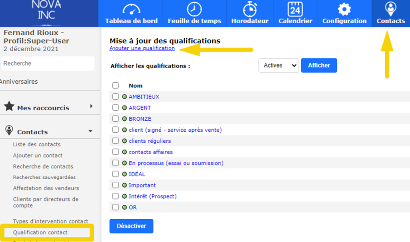Click the green status dot next to AMBITIEUX
Screen dimensions: 410x242
coord(125,97)
